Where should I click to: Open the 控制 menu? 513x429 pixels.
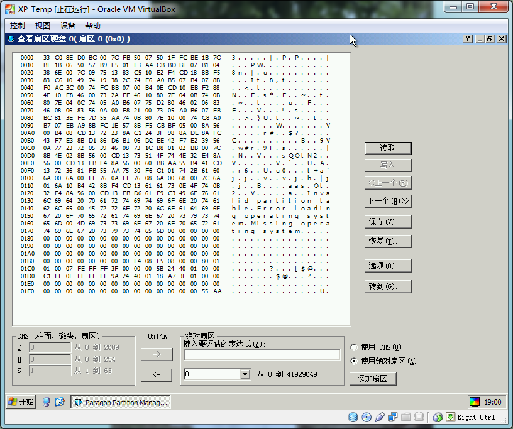pyautogui.click(x=17, y=26)
